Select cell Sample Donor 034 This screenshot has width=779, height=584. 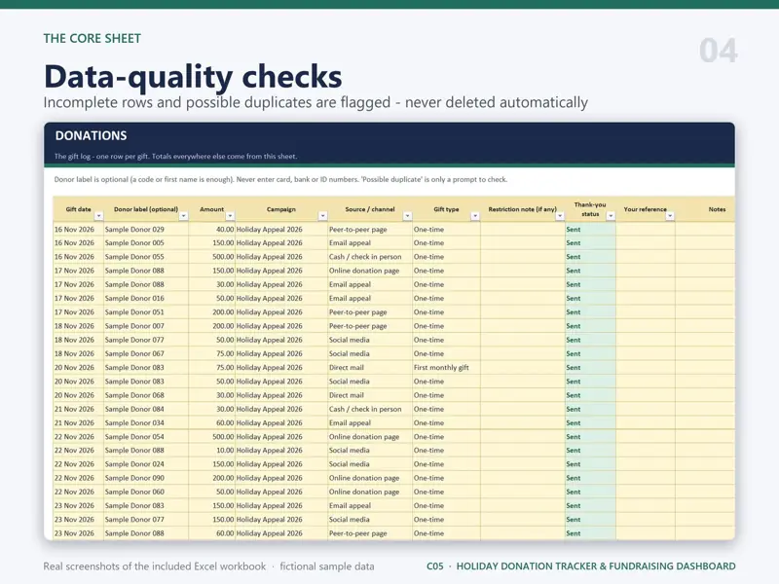146,423
